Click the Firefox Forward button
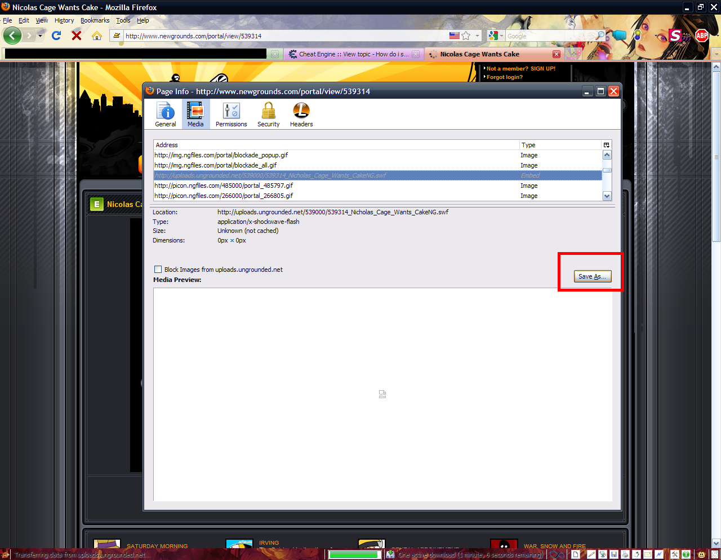This screenshot has height=560, width=721. (x=29, y=36)
